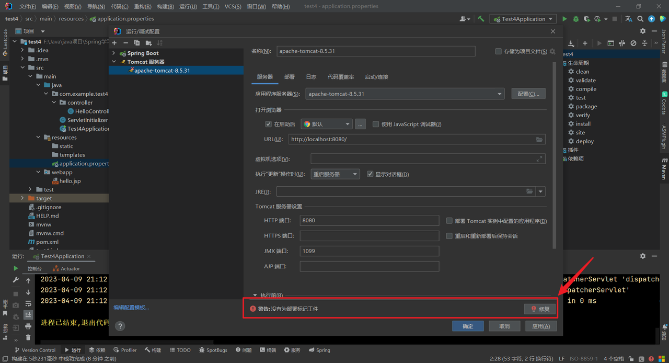Remove selected run configuration with minus icon
Viewport: 669px width, 363px height.
125,43
